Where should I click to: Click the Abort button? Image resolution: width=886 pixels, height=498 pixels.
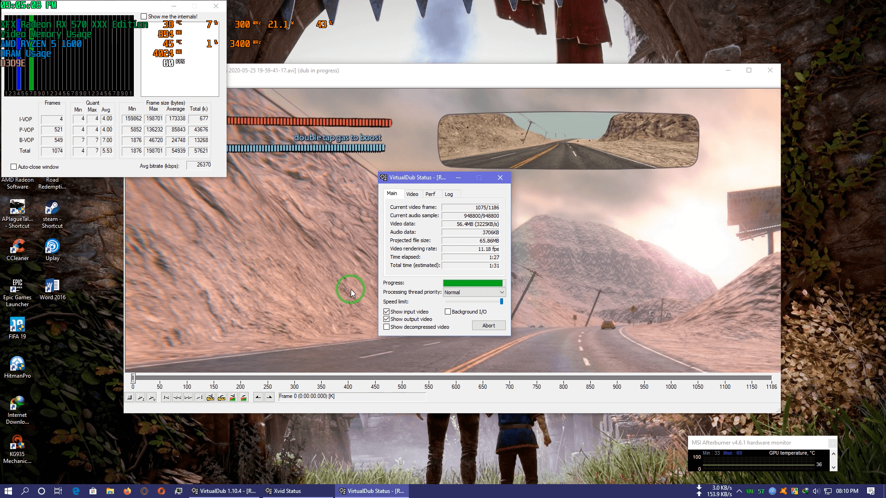[489, 326]
